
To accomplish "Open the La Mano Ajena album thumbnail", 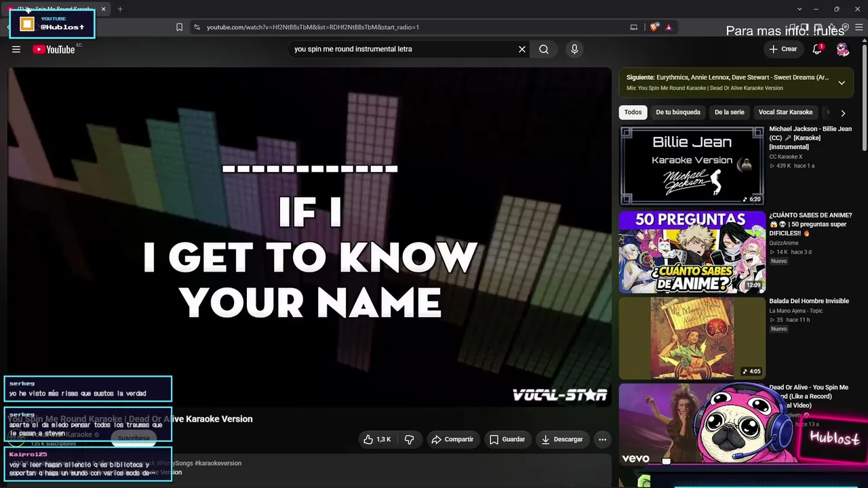I will 692,338.
